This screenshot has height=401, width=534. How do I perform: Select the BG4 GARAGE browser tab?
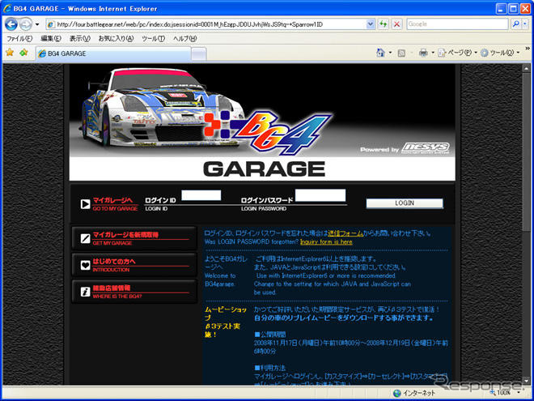pos(113,53)
